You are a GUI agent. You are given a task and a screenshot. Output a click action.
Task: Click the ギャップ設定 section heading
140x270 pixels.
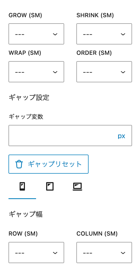tap(29, 97)
